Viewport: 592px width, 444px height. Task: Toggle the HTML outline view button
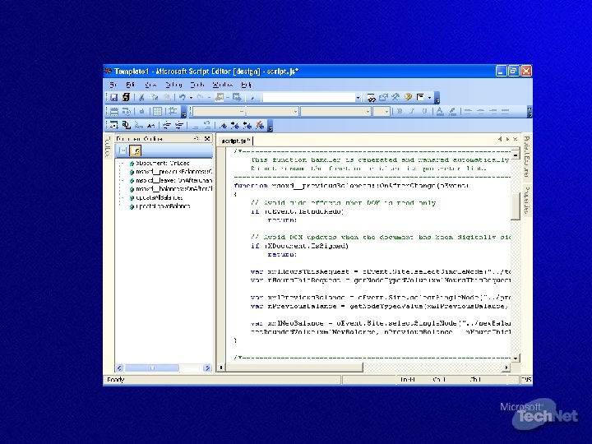(x=123, y=150)
